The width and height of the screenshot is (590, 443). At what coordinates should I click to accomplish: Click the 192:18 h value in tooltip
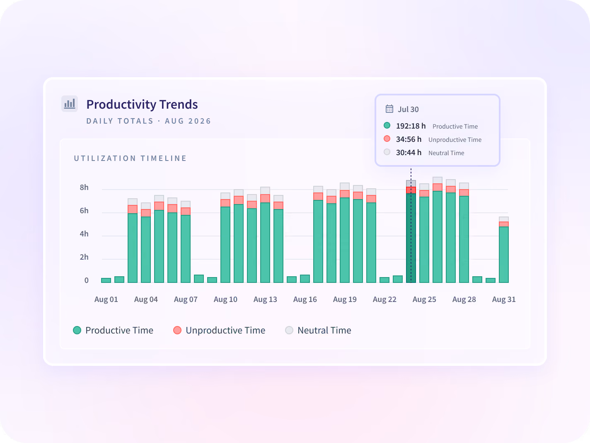pyautogui.click(x=411, y=126)
